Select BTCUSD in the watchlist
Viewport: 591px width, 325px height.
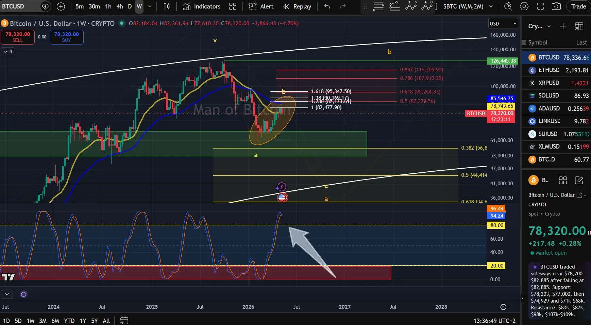[556, 57]
